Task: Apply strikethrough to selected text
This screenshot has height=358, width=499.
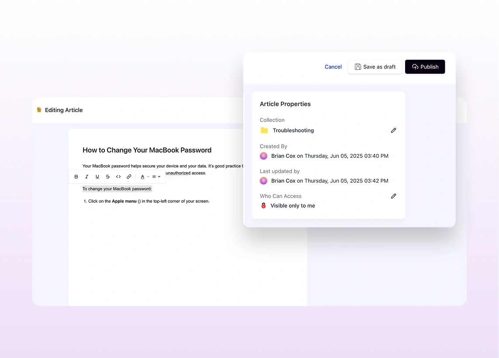Action: click(108, 177)
